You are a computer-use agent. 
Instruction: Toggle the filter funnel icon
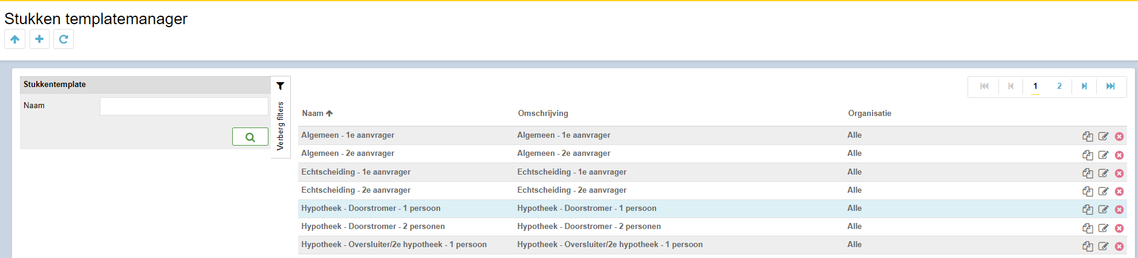[x=281, y=86]
